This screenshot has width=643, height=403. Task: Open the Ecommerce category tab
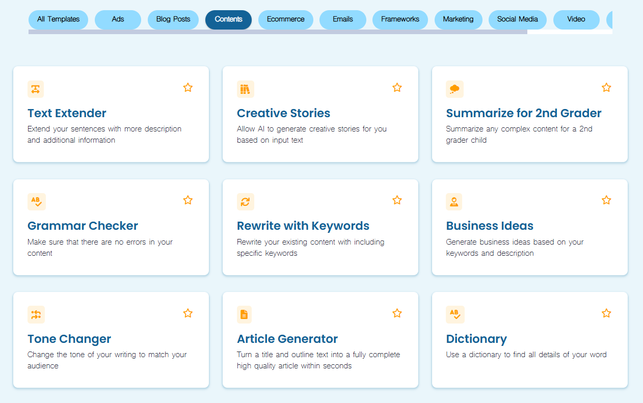(285, 19)
